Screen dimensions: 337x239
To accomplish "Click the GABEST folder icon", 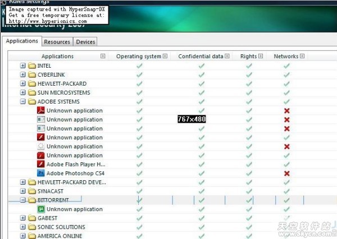I will pyautogui.click(x=32, y=218).
